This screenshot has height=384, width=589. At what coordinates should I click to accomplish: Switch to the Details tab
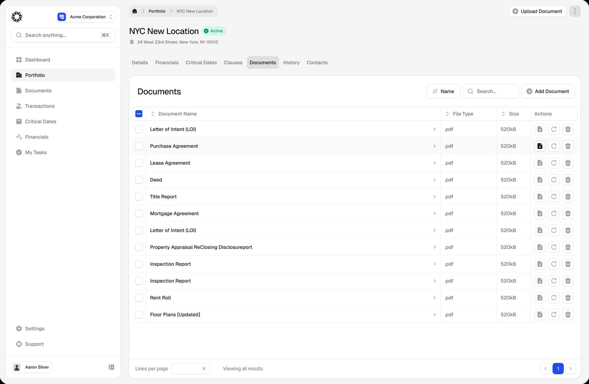(140, 63)
